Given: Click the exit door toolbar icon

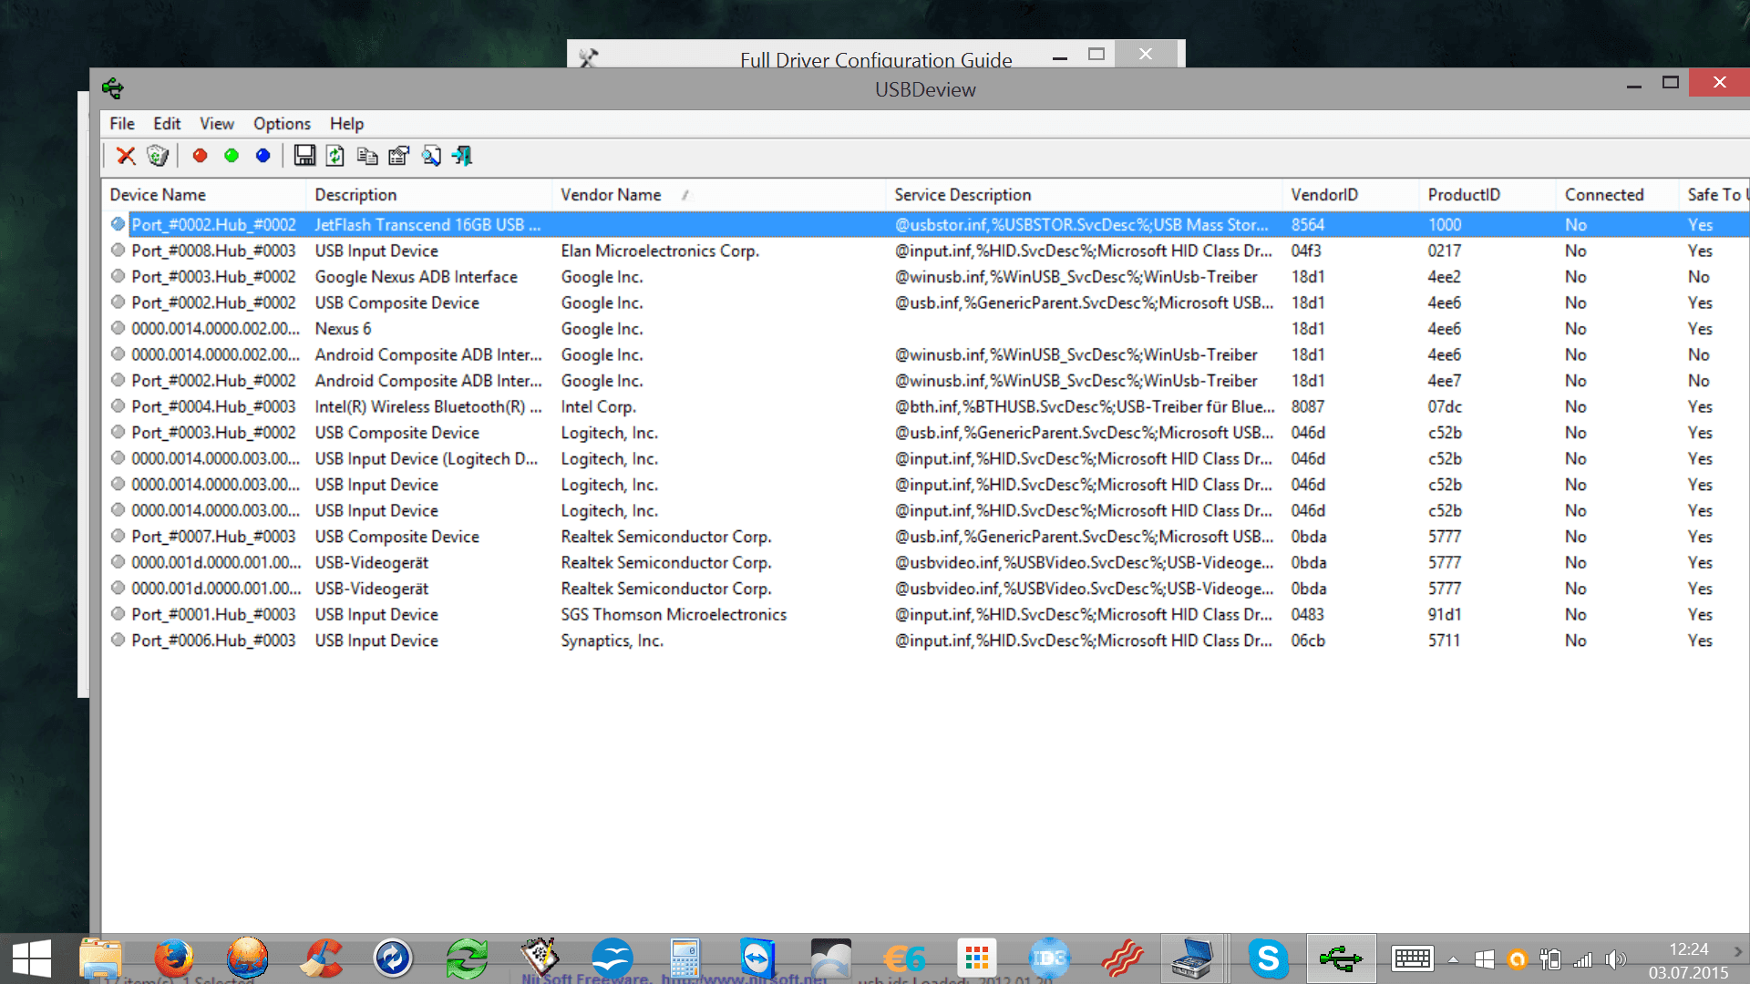Looking at the screenshot, I should coord(462,156).
